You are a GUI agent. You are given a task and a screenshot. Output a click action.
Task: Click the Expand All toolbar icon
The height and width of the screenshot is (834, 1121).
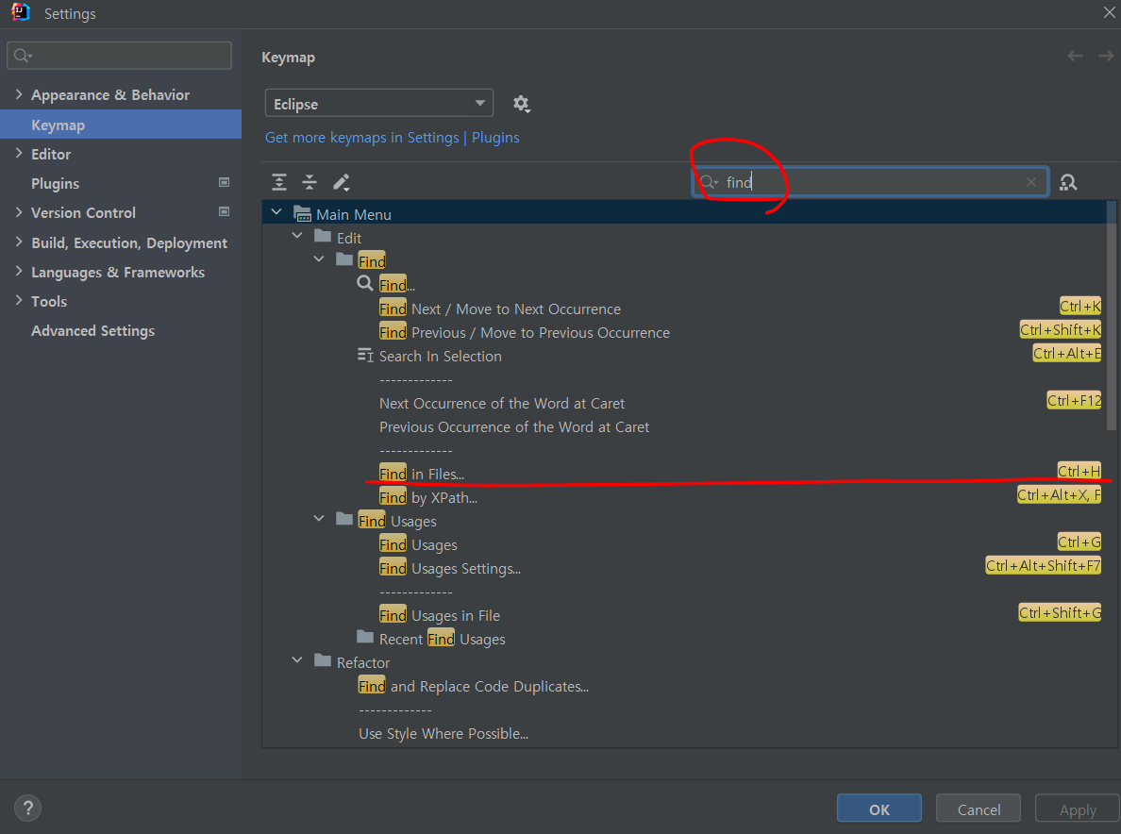coord(279,182)
